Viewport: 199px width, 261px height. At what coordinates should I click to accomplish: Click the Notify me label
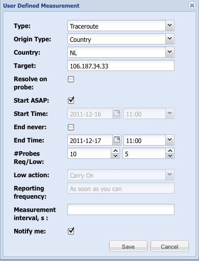(x=30, y=231)
